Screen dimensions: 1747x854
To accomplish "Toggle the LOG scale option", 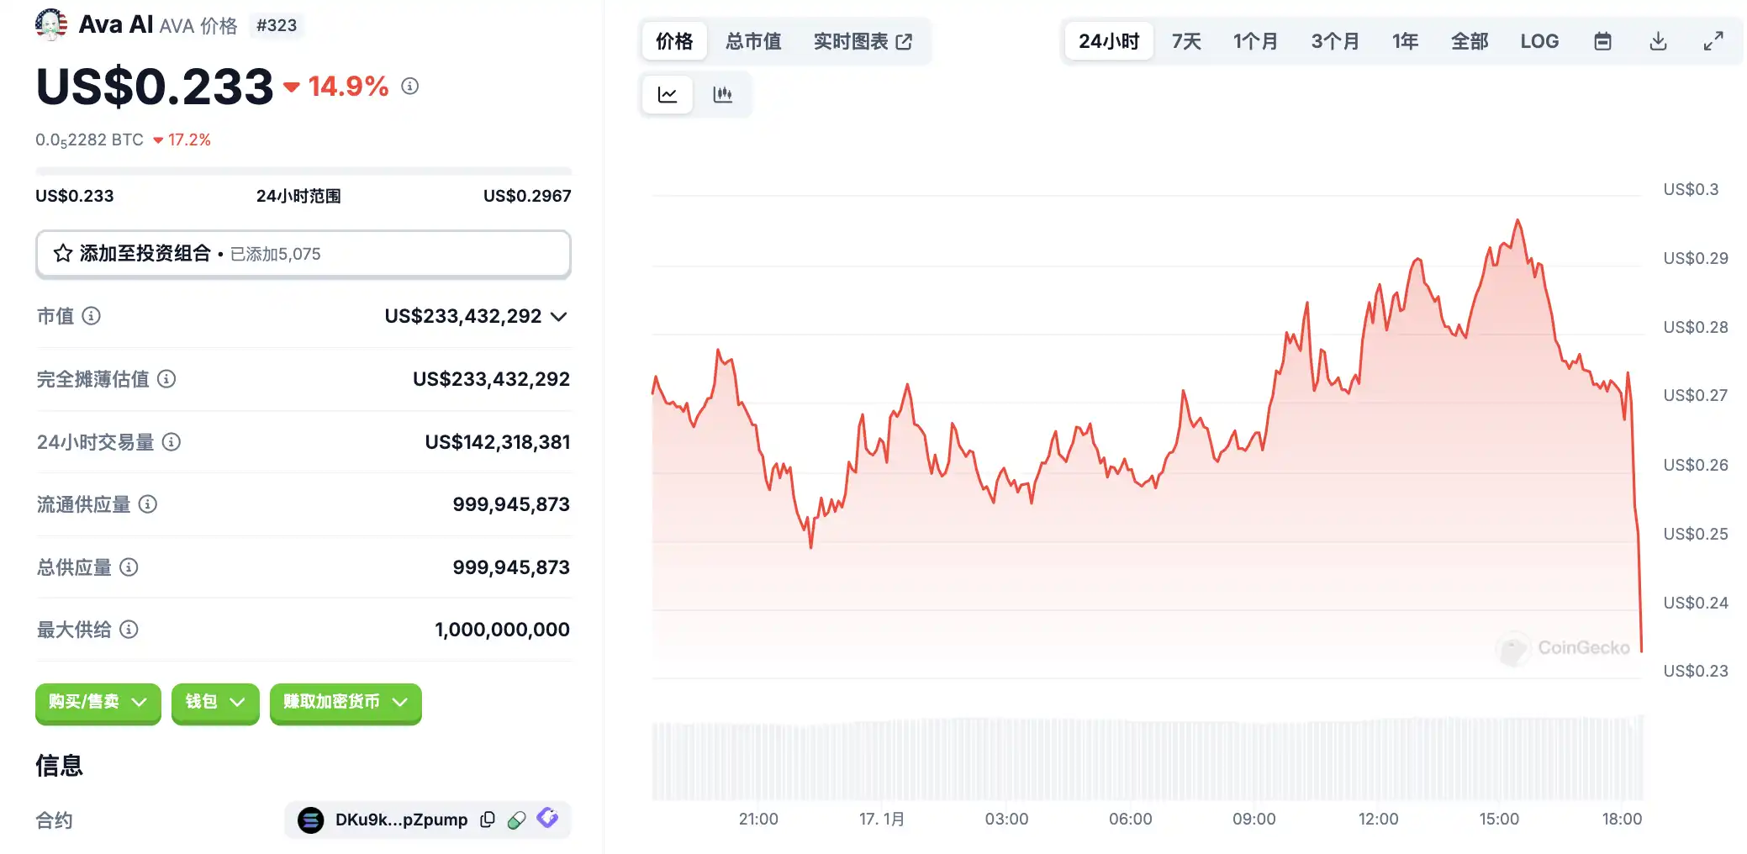I will (1539, 41).
